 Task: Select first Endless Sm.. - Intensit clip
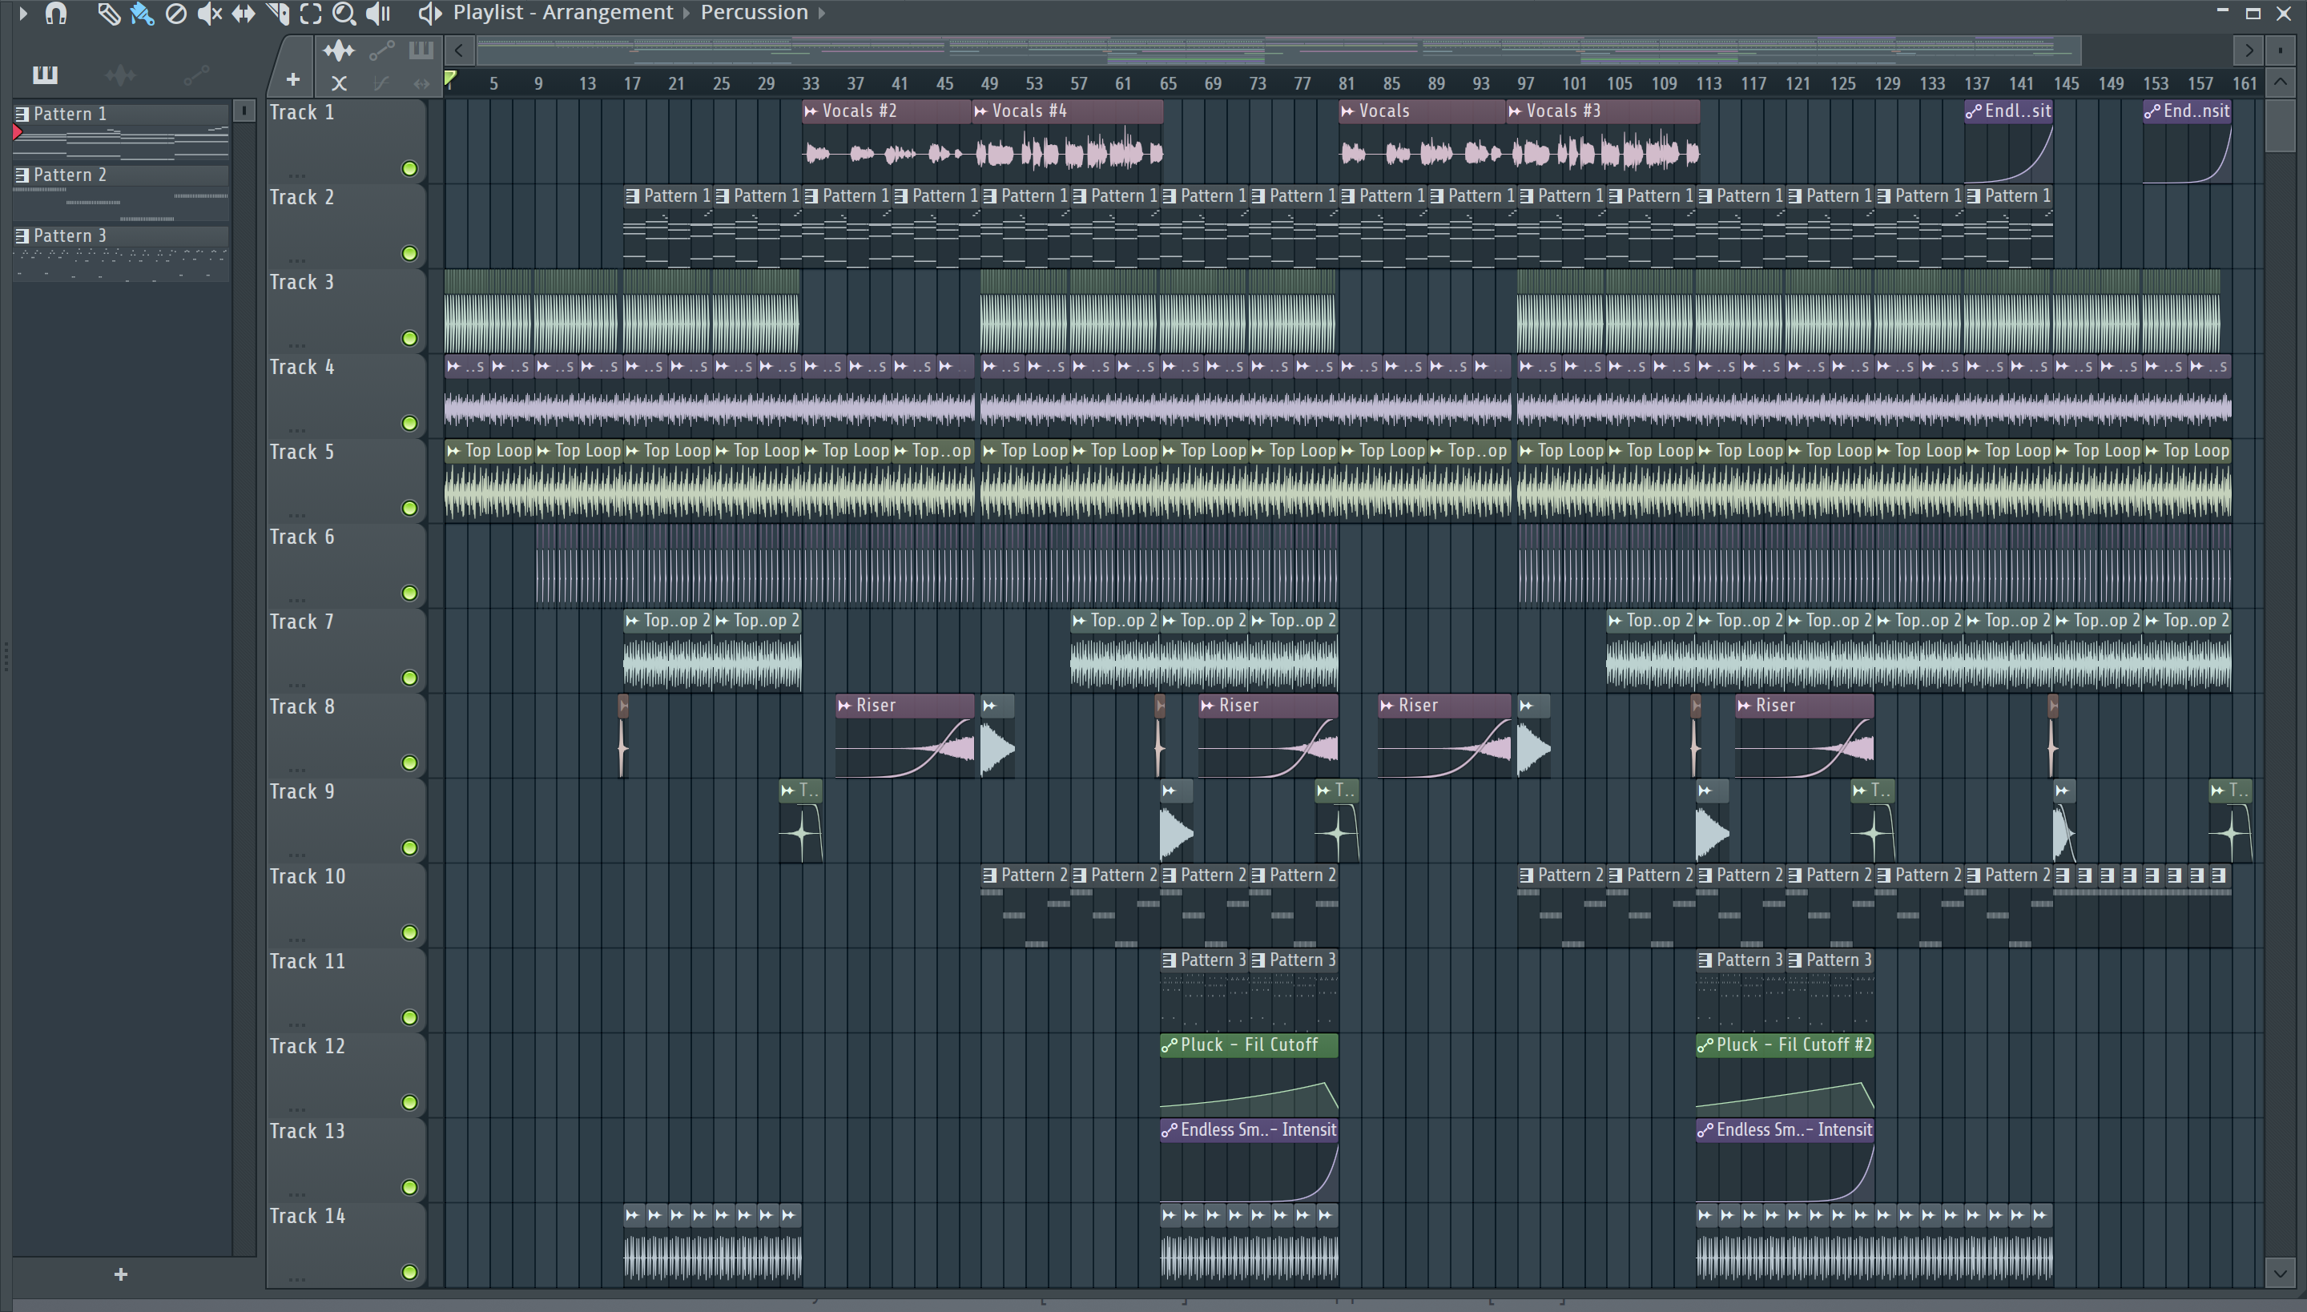click(x=1249, y=1129)
